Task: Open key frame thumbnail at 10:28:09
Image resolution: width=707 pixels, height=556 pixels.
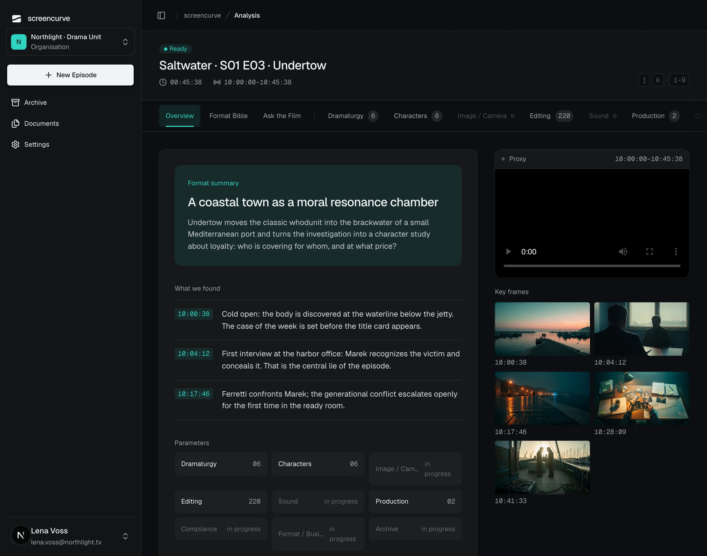Action: point(642,399)
